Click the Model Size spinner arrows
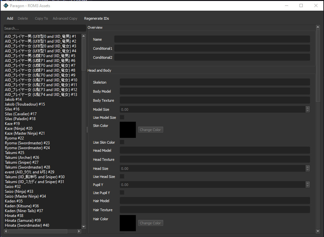 pyautogui.click(x=307, y=109)
